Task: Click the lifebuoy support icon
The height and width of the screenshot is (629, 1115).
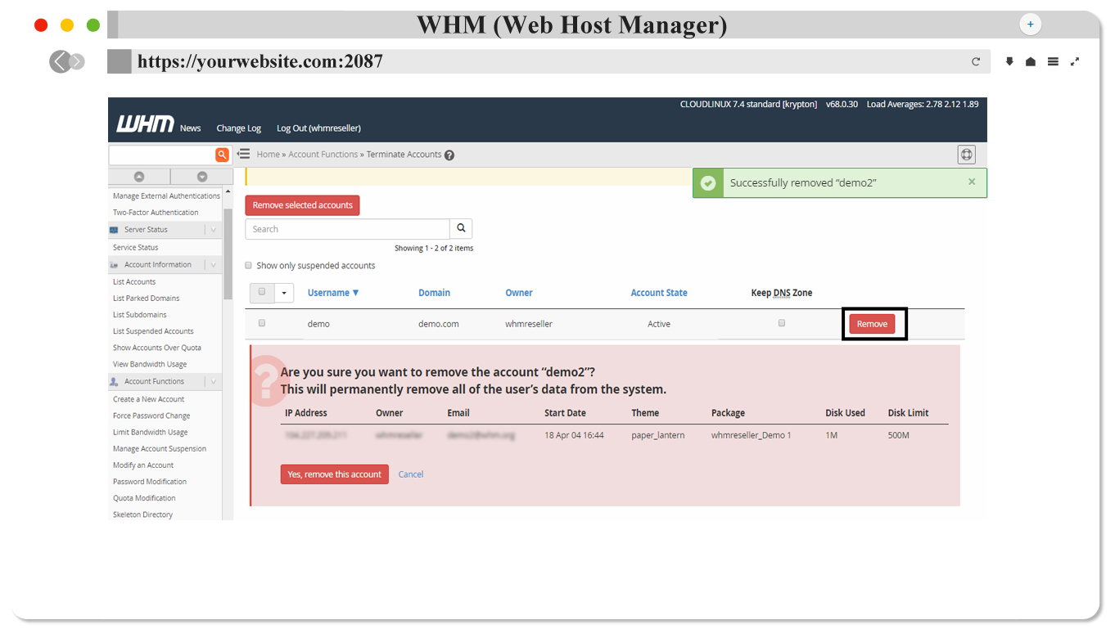Action: [966, 155]
